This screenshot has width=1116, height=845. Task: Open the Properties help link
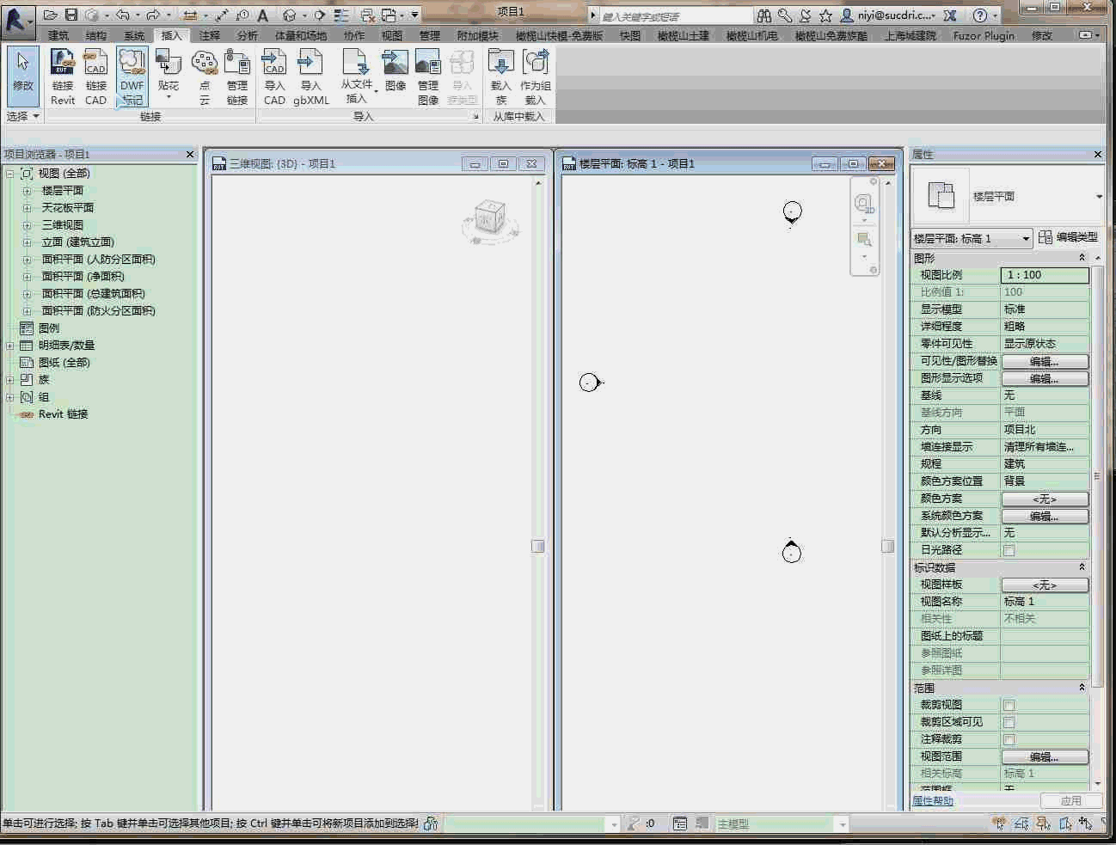point(932,800)
